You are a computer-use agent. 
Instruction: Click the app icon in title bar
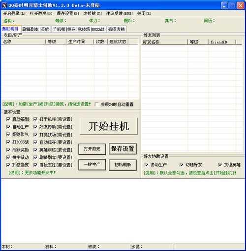click(x=4, y=5)
